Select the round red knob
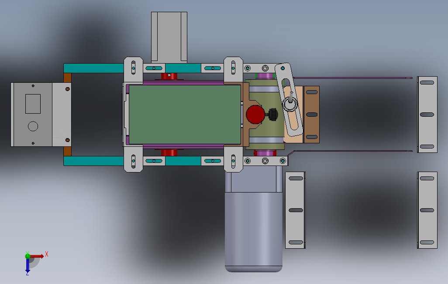This screenshot has width=448, height=284. pyautogui.click(x=255, y=115)
